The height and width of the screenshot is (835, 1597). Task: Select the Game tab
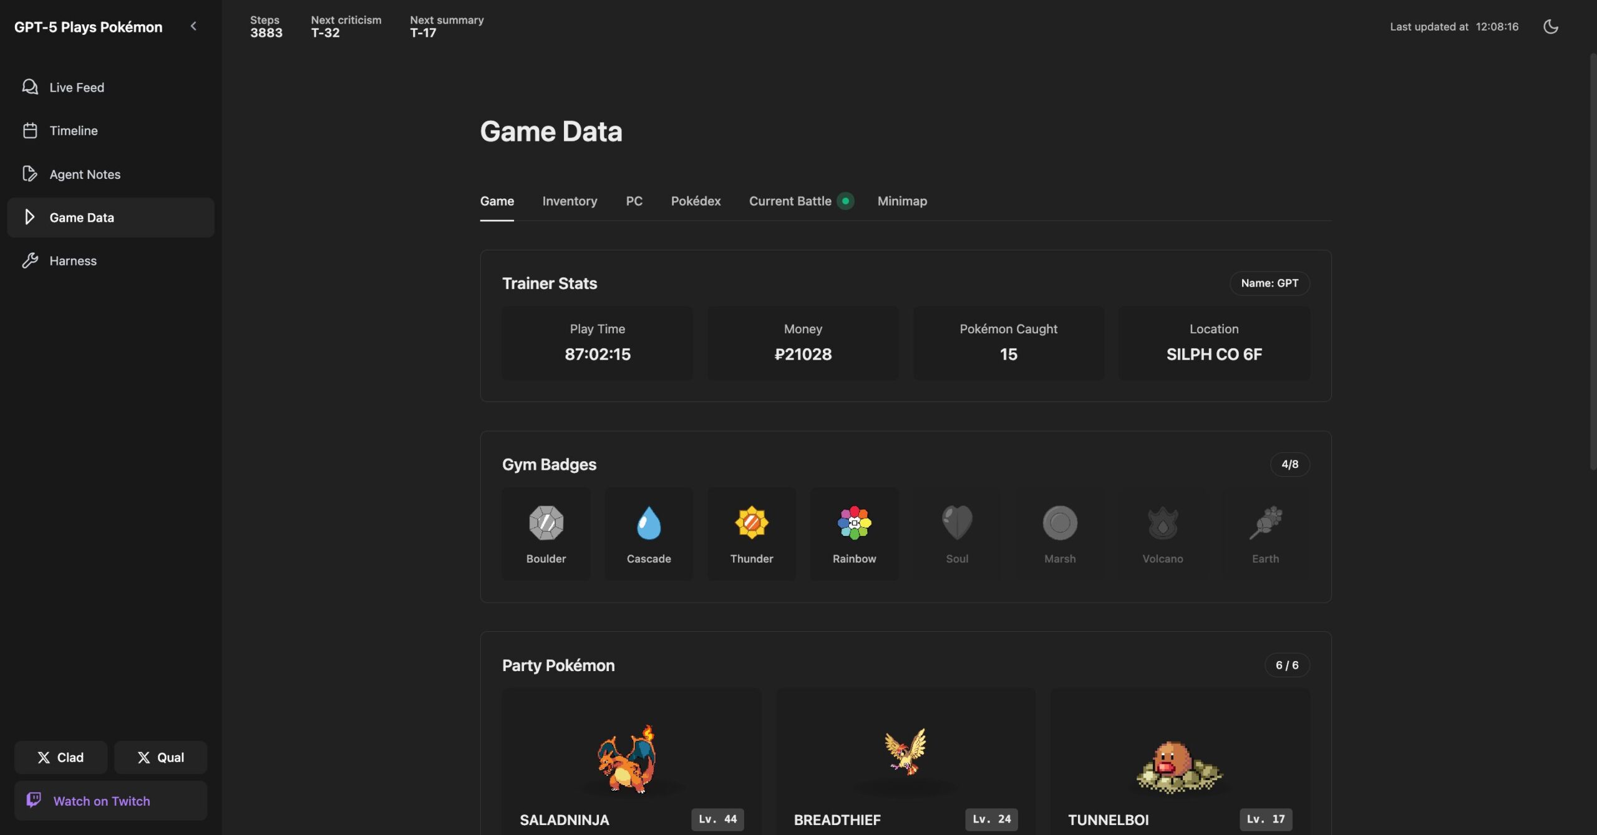(x=497, y=201)
